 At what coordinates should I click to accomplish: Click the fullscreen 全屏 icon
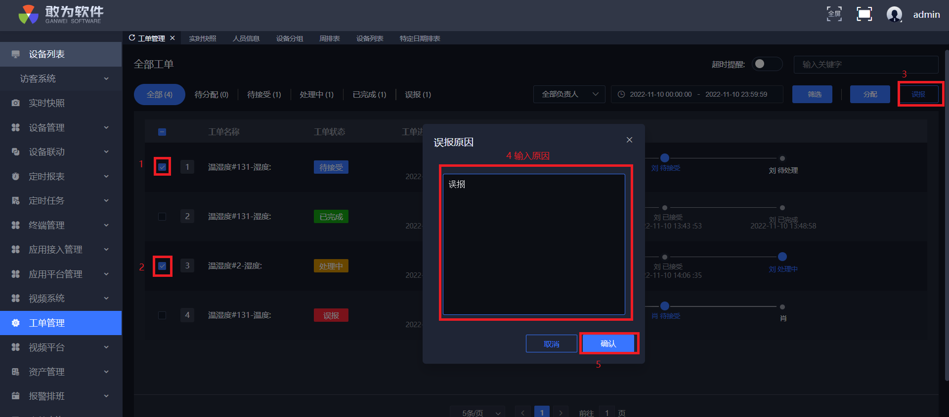[x=834, y=14]
